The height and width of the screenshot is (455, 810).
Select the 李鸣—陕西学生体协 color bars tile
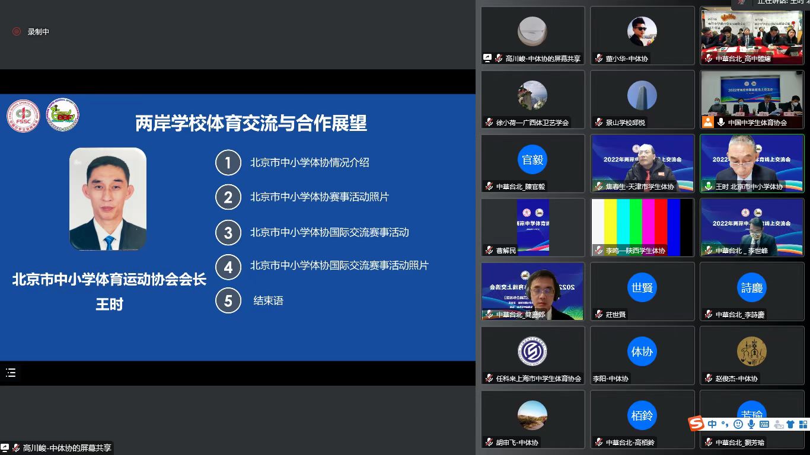[642, 227]
